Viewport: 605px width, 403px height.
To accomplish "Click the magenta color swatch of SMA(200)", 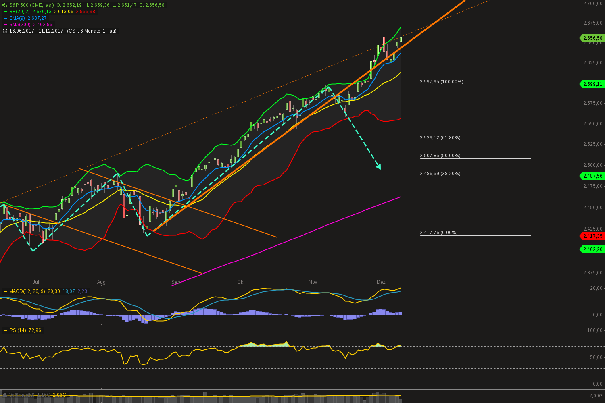I will pyautogui.click(x=5, y=24).
